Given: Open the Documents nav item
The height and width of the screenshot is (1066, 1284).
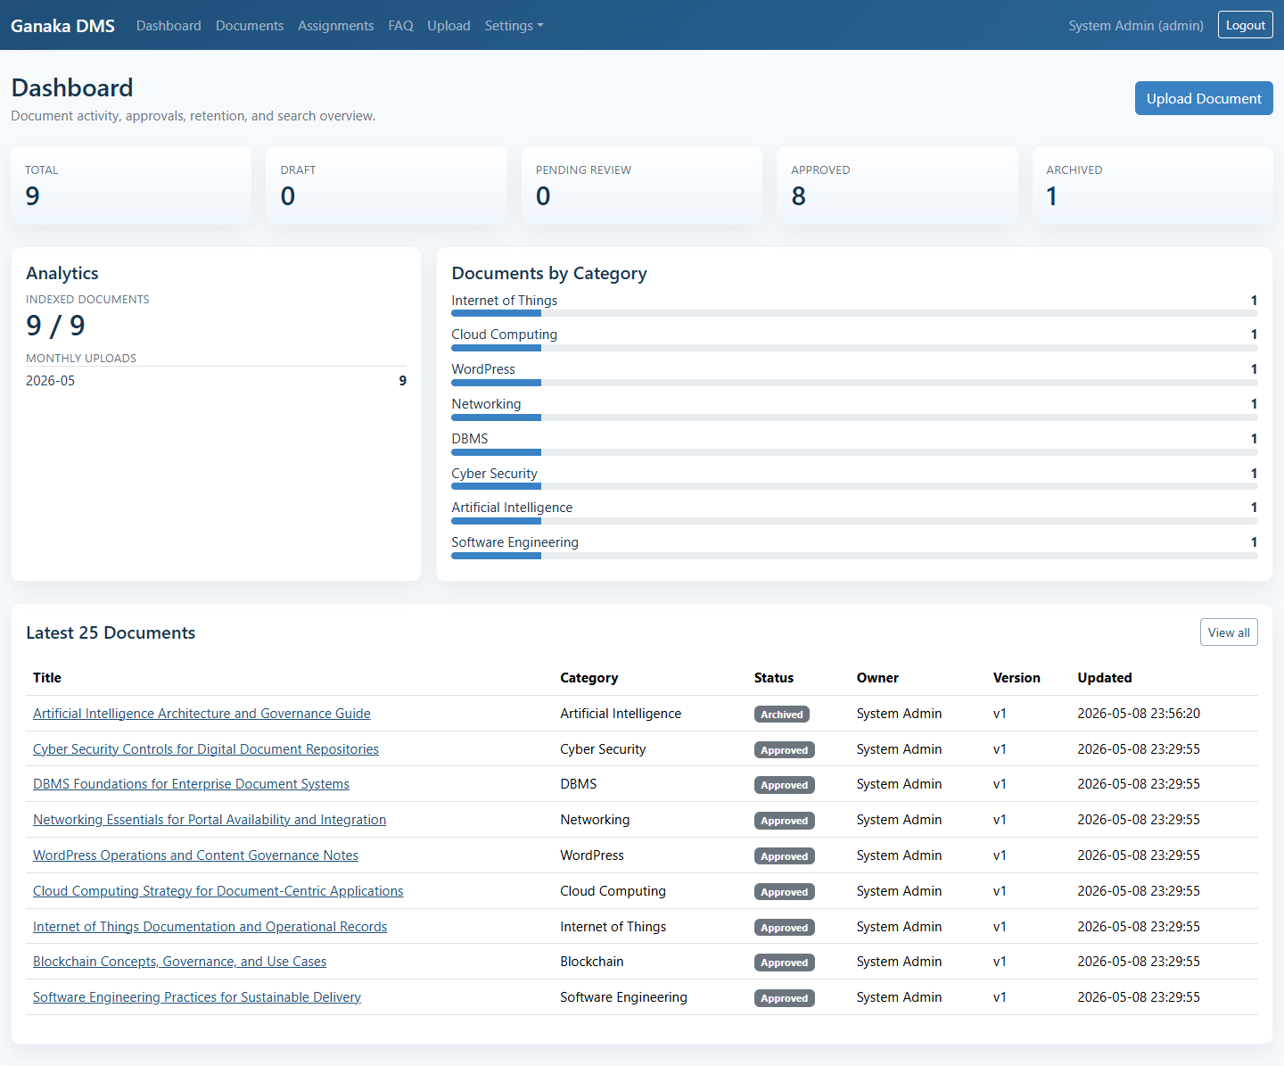Looking at the screenshot, I should pos(250,26).
